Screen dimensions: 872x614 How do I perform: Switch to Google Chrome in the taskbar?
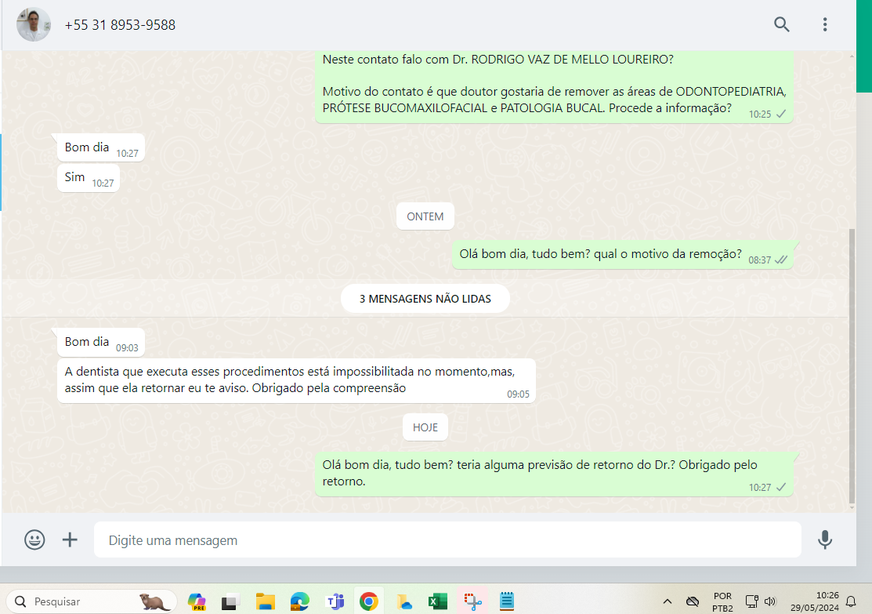pyautogui.click(x=369, y=601)
